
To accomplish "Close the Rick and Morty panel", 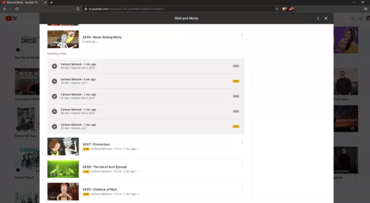I will click(326, 18).
